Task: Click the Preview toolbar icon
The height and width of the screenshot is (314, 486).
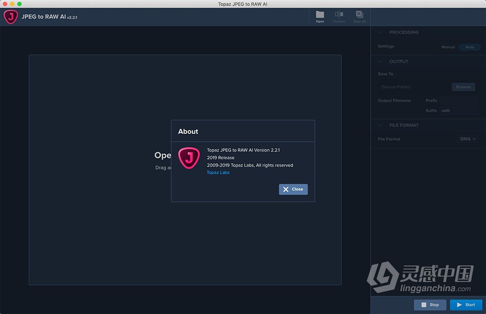Action: coord(339,16)
